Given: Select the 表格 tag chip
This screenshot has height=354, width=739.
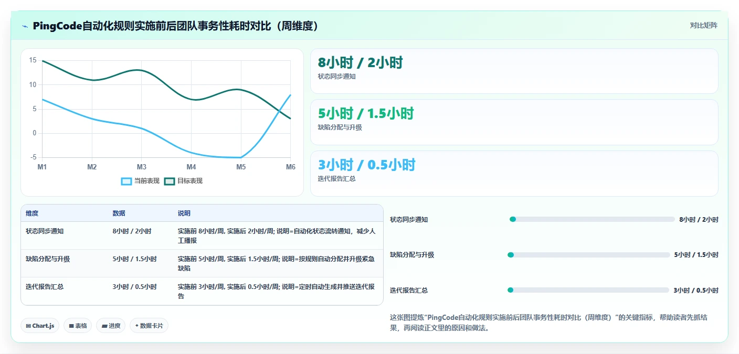Looking at the screenshot, I should [78, 326].
